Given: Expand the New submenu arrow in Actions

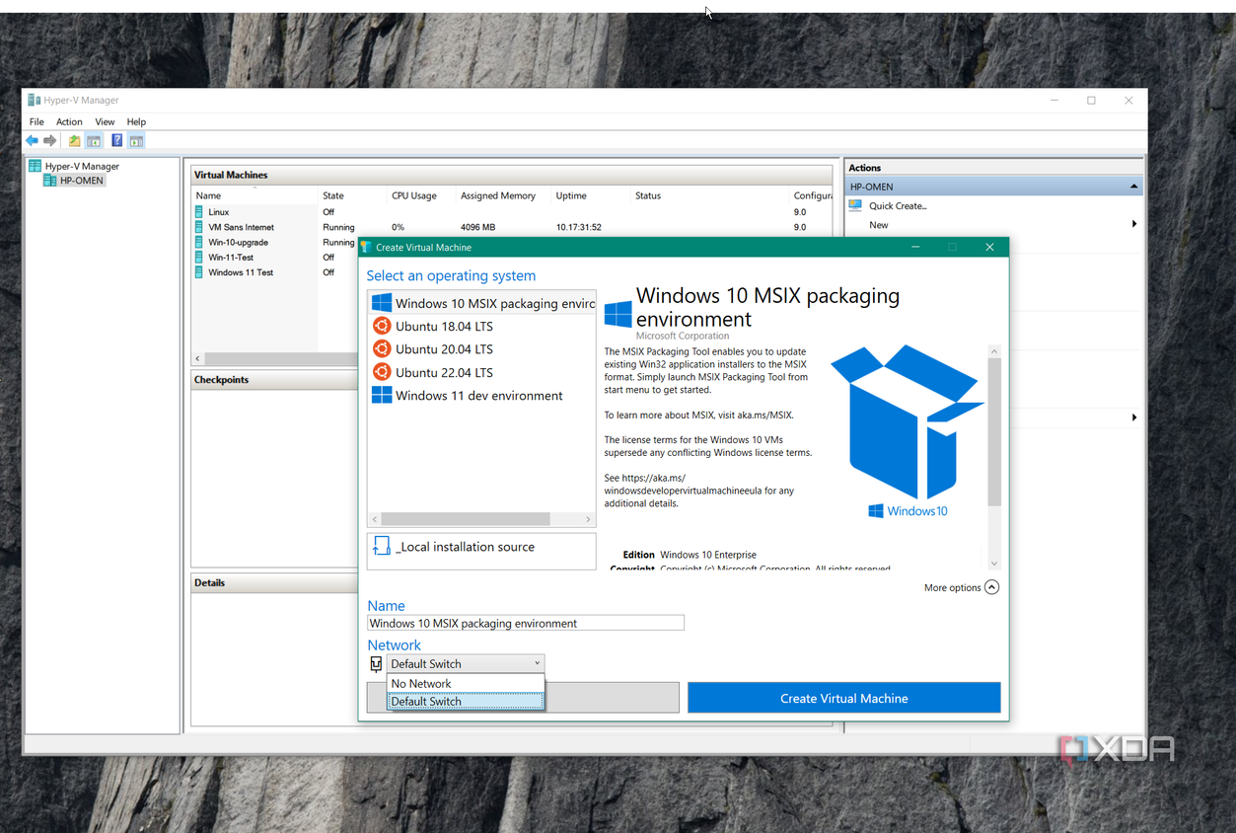Looking at the screenshot, I should pos(1134,224).
